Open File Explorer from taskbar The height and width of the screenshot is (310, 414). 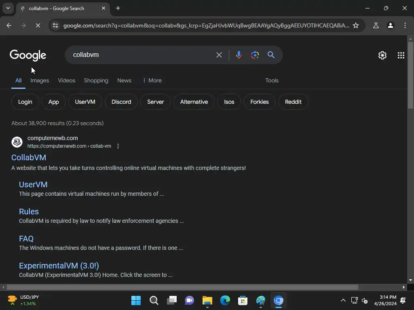click(207, 300)
